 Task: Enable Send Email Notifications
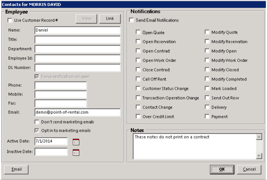[x=131, y=20]
